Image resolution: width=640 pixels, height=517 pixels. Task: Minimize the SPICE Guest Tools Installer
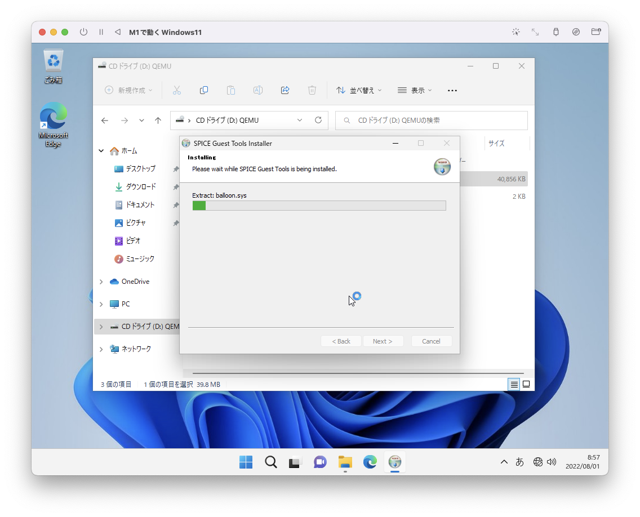point(395,143)
